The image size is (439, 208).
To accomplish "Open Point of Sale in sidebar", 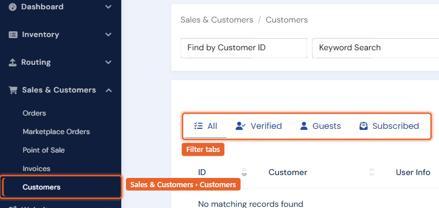I will [44, 150].
